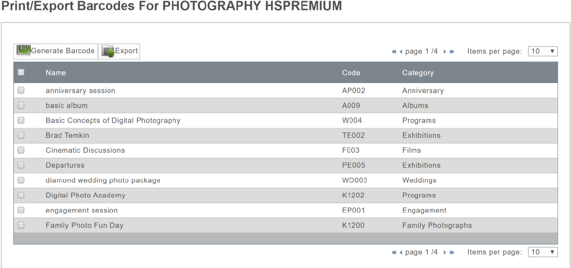Check the anniversary session row checkbox
Viewport: 571px width, 268px height.
click(x=21, y=90)
